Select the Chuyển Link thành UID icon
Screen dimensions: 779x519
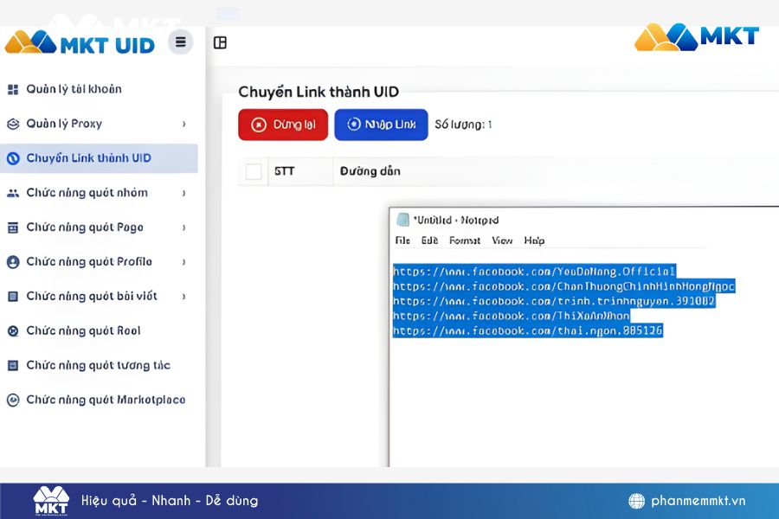11,158
